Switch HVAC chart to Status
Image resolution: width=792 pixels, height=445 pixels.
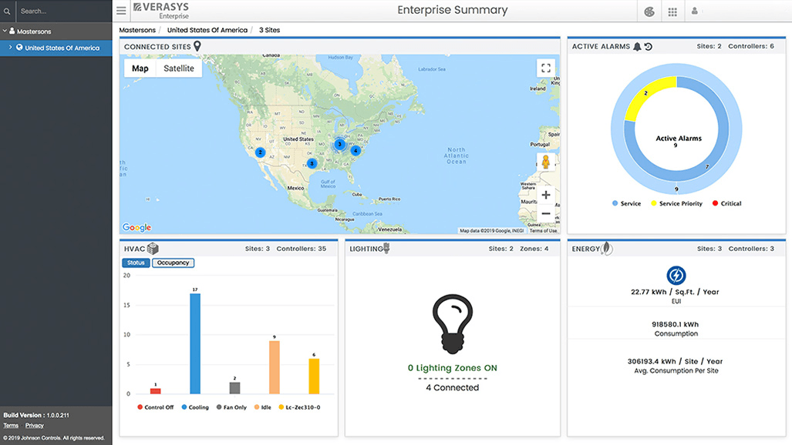[x=136, y=263]
